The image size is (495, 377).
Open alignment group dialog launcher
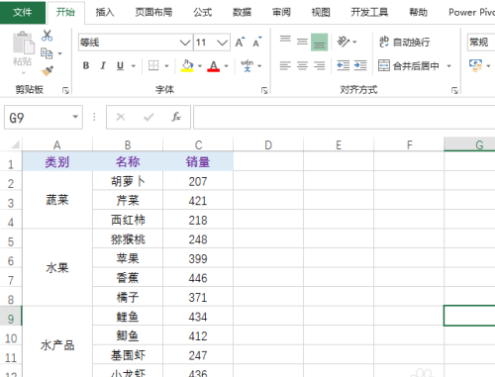click(454, 90)
